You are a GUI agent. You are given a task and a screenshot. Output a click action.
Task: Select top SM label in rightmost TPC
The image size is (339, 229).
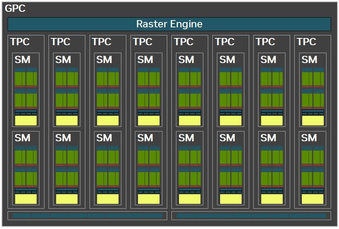(309, 60)
